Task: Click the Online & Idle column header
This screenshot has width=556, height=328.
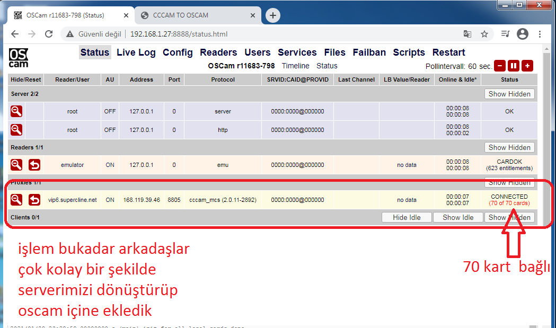Action: coord(457,80)
